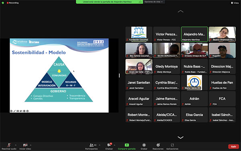Click the red Salir button
Viewport: 241px width, 151px height.
(233, 147)
